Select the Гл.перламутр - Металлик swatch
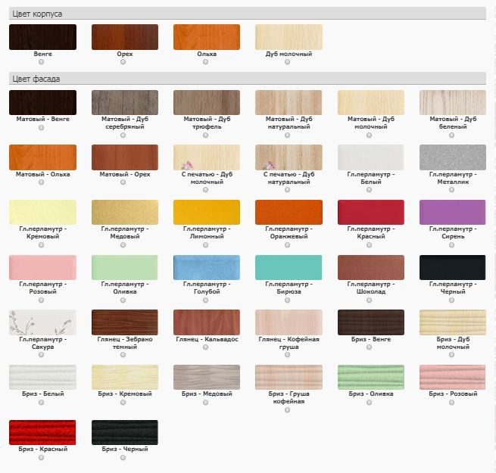Image resolution: width=496 pixels, height=473 pixels. click(452, 157)
